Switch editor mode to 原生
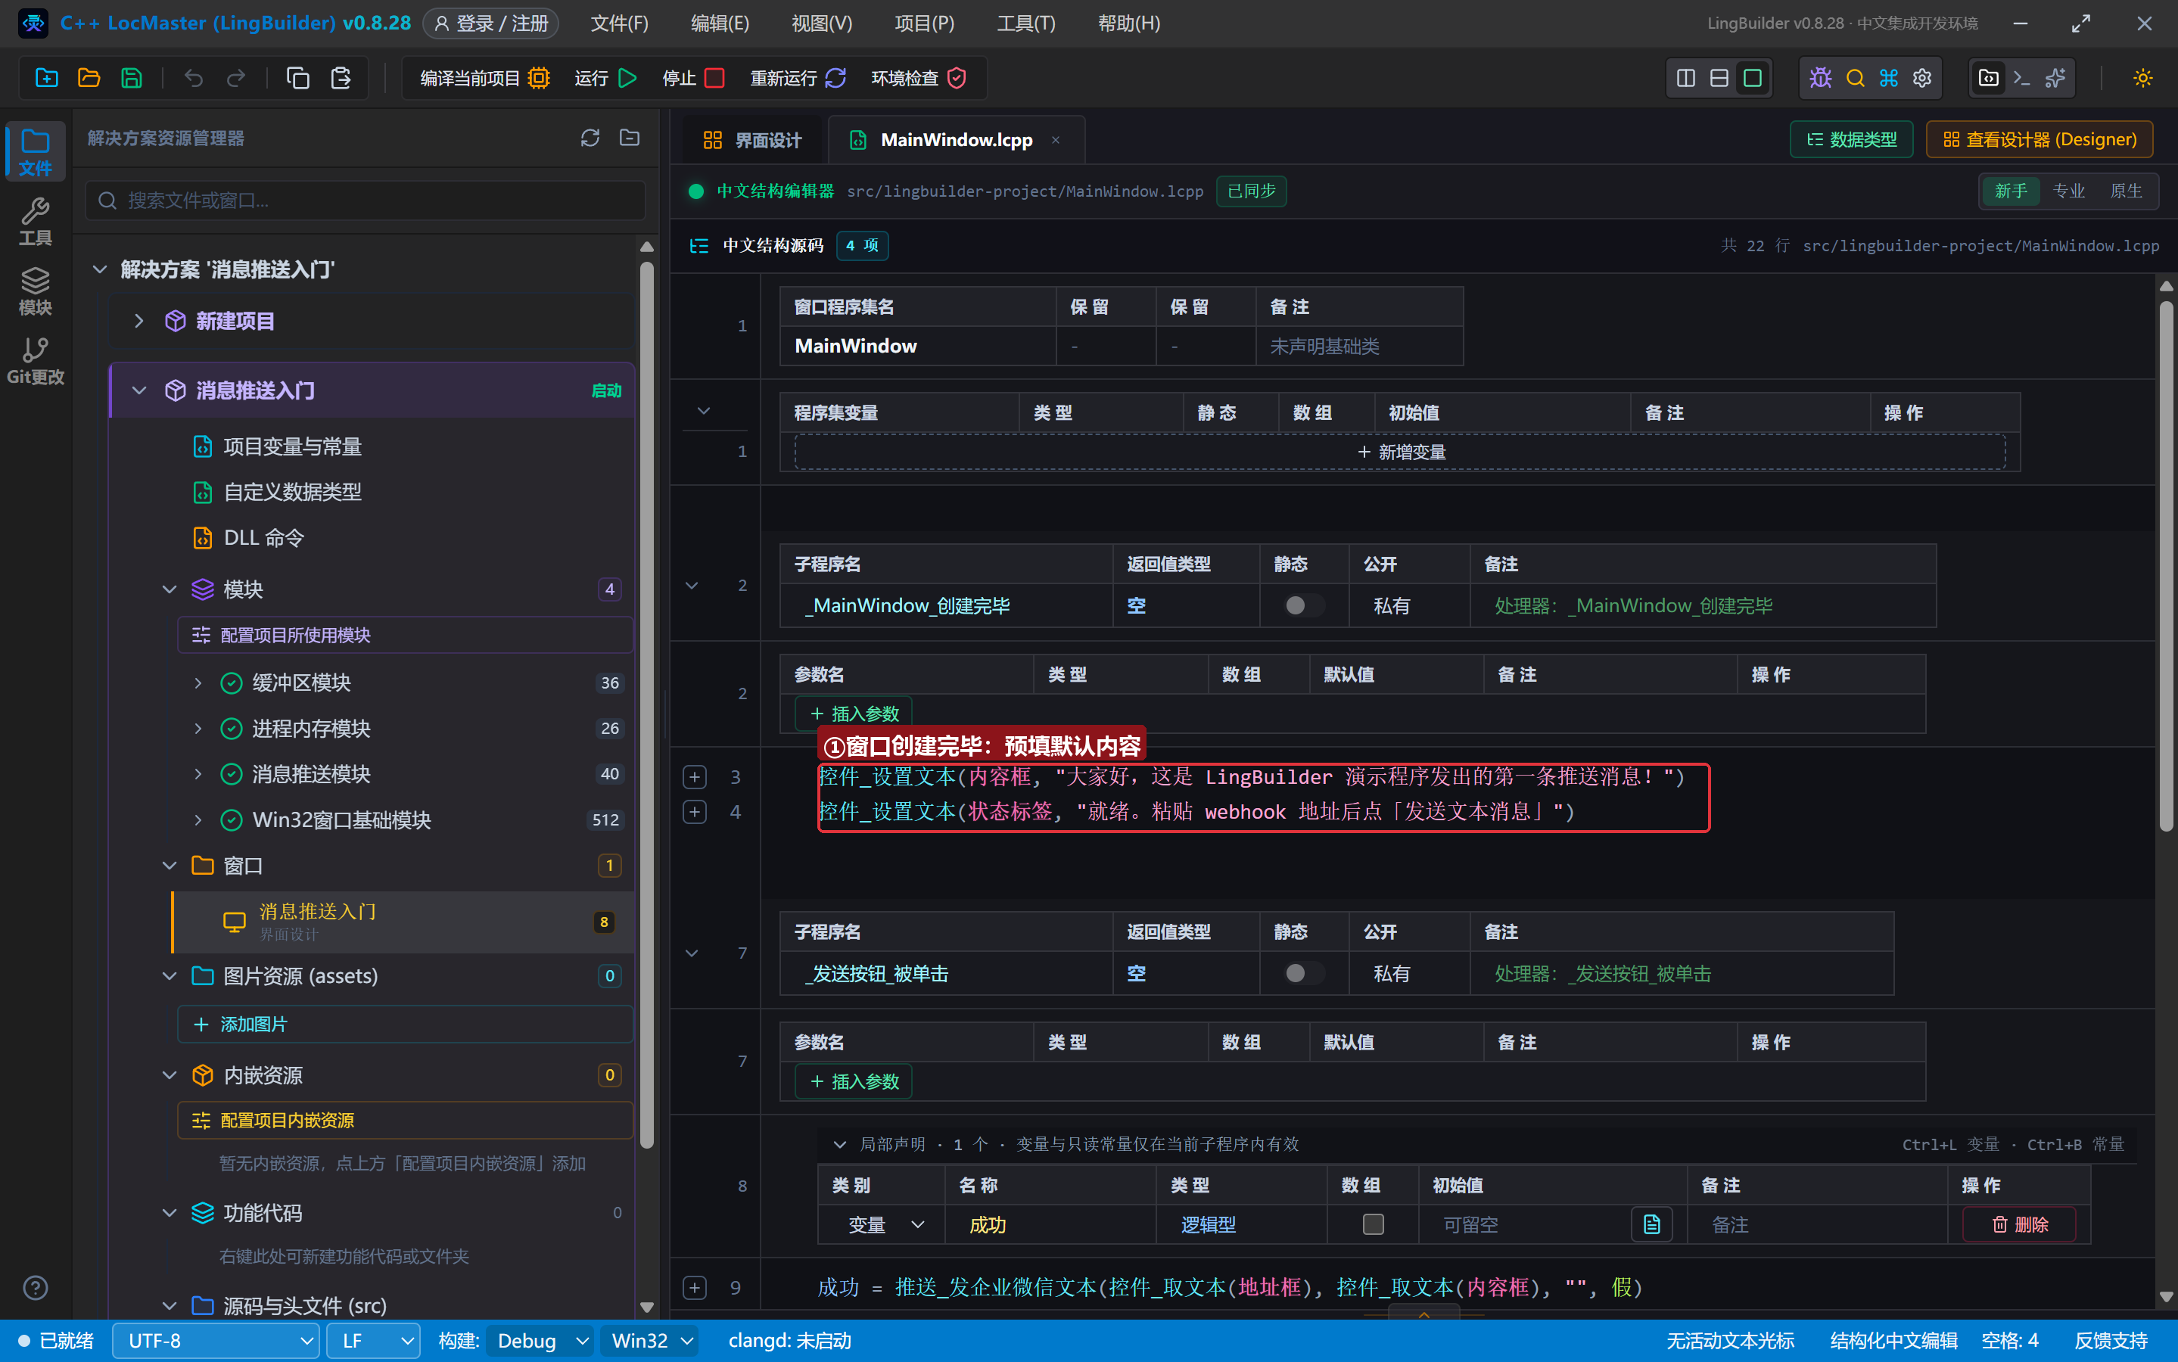 (x=2126, y=191)
